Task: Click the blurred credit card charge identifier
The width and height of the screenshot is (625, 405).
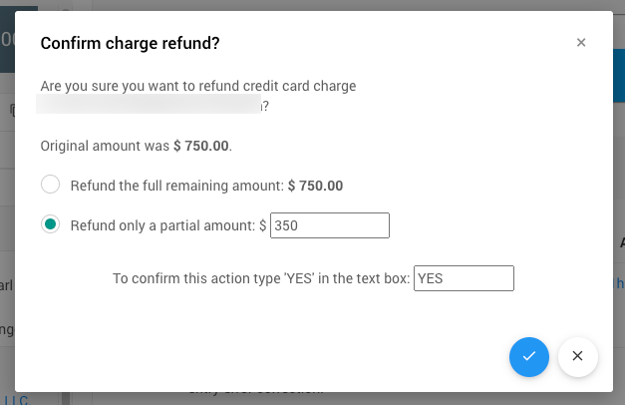Action: click(150, 106)
